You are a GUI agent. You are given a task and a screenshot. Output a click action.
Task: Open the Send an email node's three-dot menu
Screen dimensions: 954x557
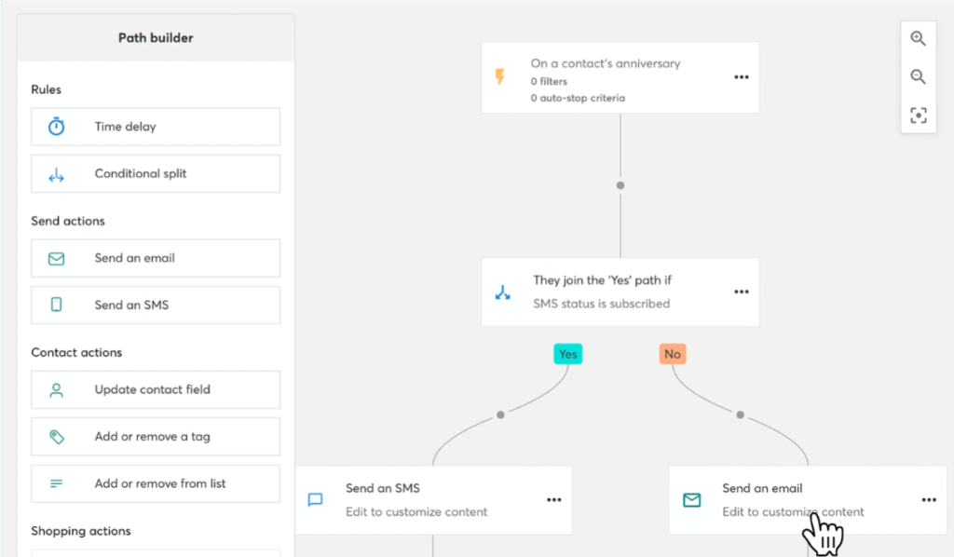tap(928, 499)
